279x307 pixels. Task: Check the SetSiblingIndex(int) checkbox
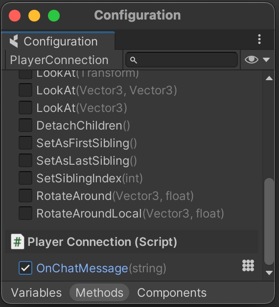click(x=25, y=178)
